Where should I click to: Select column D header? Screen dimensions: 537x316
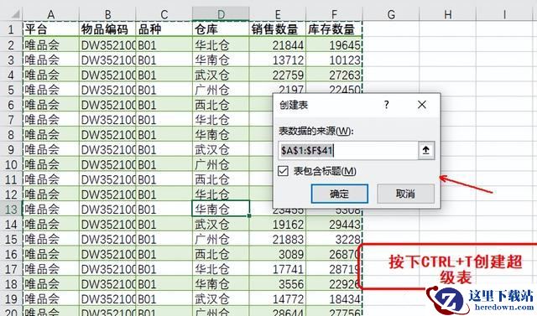(x=221, y=14)
